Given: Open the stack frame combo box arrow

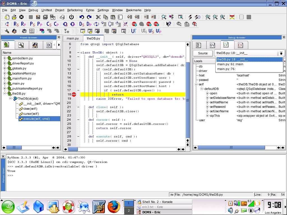Looking at the screenshot, I should pos(281,53).
